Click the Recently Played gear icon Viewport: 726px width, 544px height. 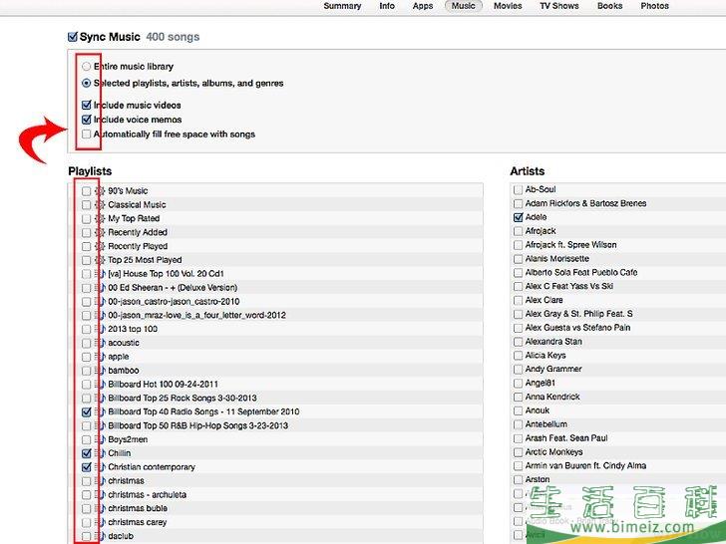pyautogui.click(x=100, y=246)
